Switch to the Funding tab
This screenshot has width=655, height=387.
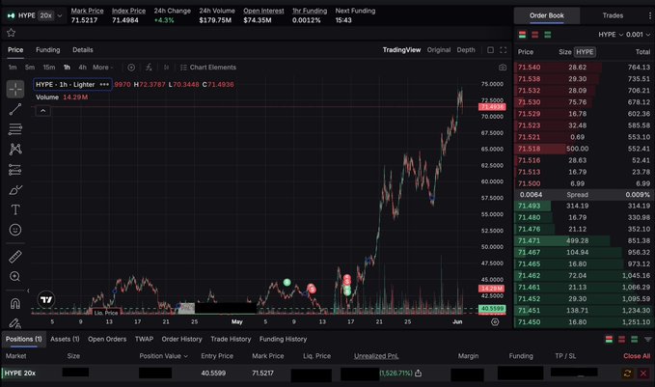[47, 50]
